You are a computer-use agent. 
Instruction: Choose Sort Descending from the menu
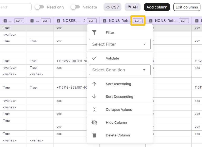coord(120,97)
